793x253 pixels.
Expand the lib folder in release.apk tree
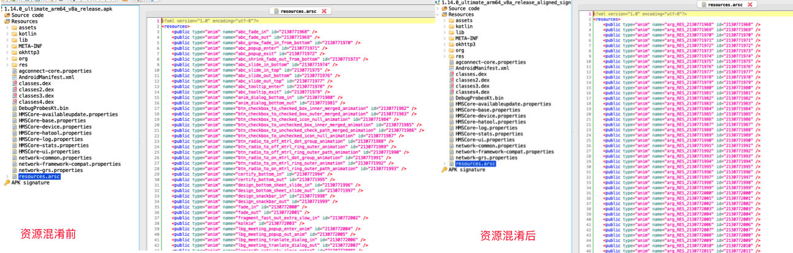7,40
